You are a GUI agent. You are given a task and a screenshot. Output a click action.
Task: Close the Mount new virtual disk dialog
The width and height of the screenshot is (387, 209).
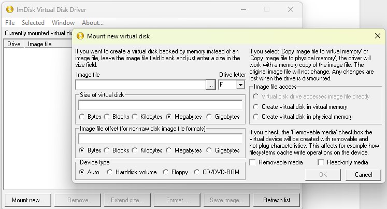click(377, 36)
